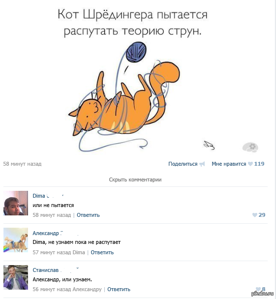The width and height of the screenshot is (276, 299).
Task: Click the heart icon on Станислав's comment
Action: pyautogui.click(x=258, y=289)
